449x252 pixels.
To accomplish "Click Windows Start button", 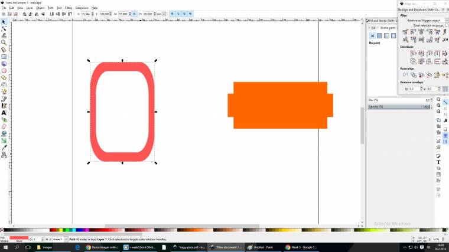I will [5, 247].
